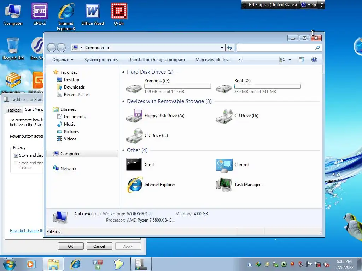362x271 pixels.
Task: Click EN English language bar button
Action: [273, 5]
